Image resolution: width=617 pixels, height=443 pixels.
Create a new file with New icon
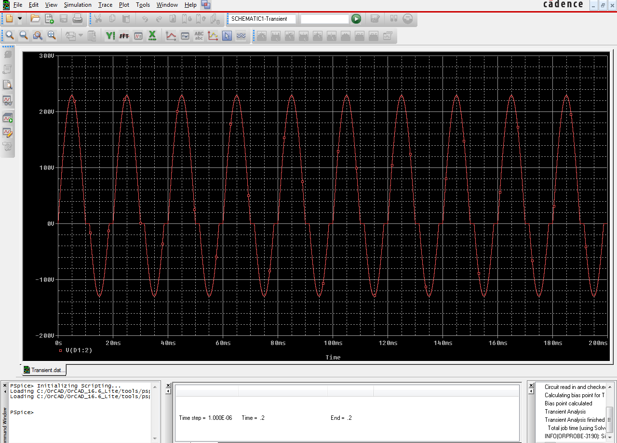point(10,19)
